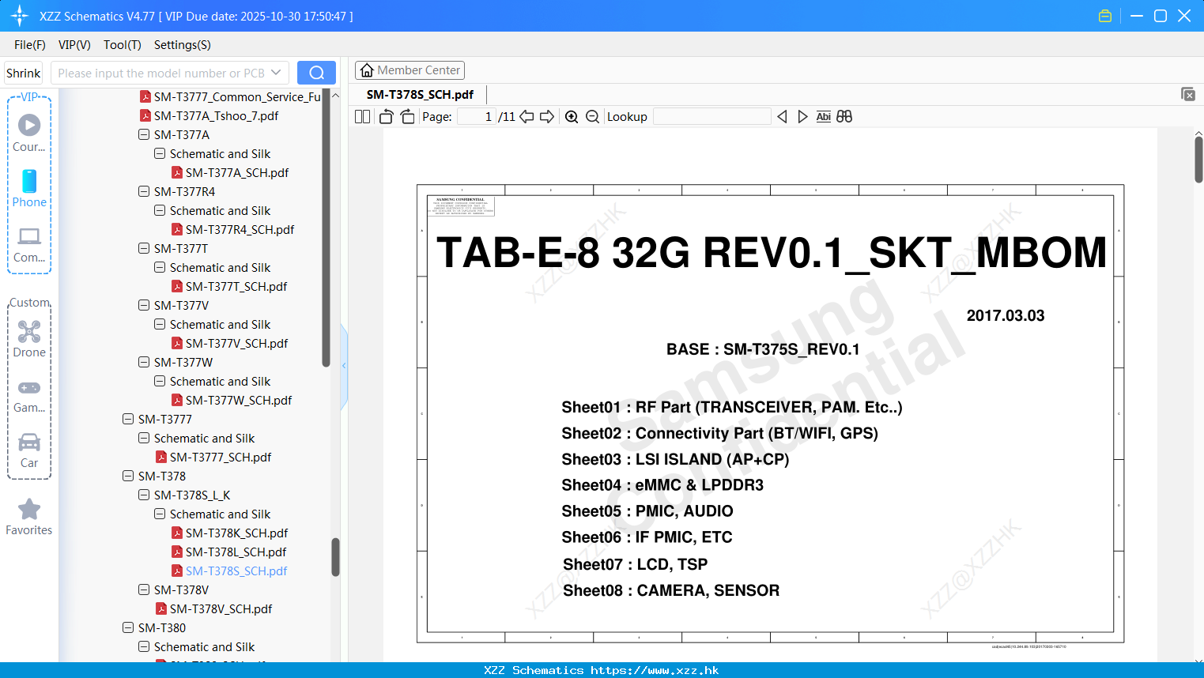
Task: Collapse the SM-T377A tree node
Action: point(144,134)
